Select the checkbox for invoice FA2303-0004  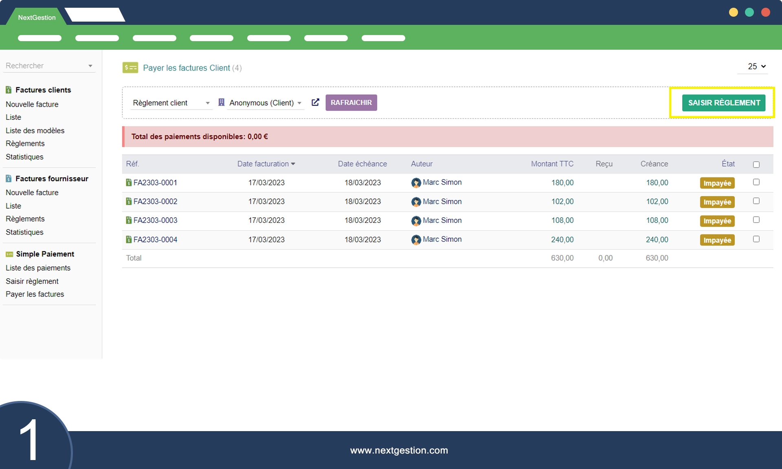(x=756, y=239)
